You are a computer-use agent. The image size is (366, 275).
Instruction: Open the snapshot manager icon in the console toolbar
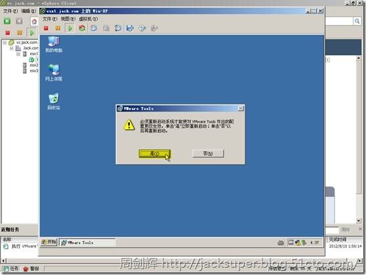point(118,28)
